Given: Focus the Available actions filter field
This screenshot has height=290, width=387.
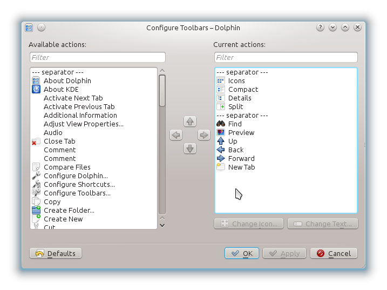Looking at the screenshot, I should coord(98,57).
